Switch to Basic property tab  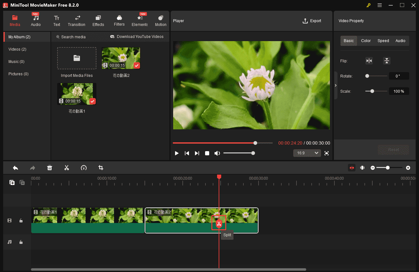[349, 41]
